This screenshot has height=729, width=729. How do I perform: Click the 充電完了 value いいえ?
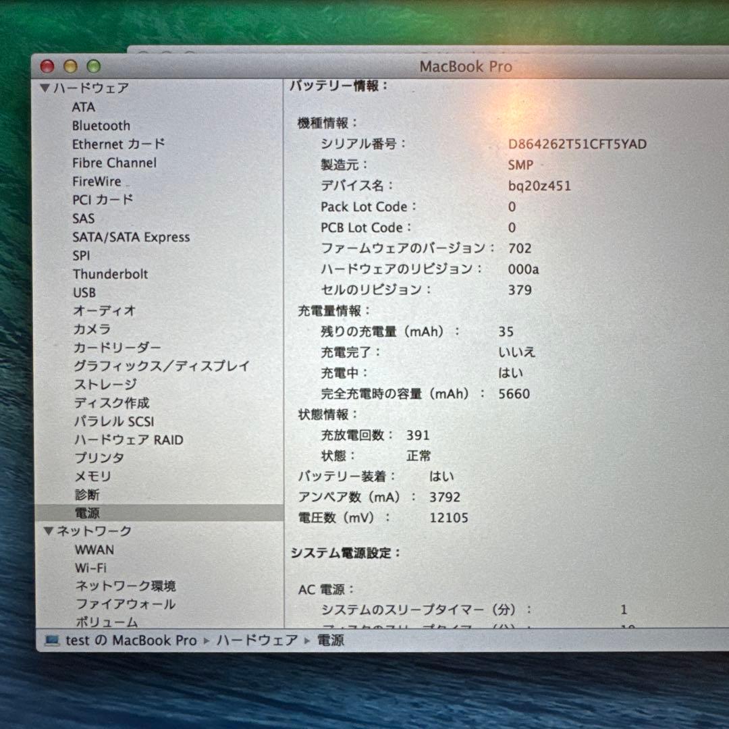pyautogui.click(x=516, y=352)
